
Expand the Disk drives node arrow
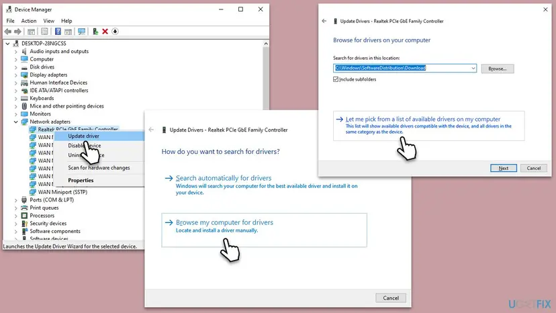[15, 67]
